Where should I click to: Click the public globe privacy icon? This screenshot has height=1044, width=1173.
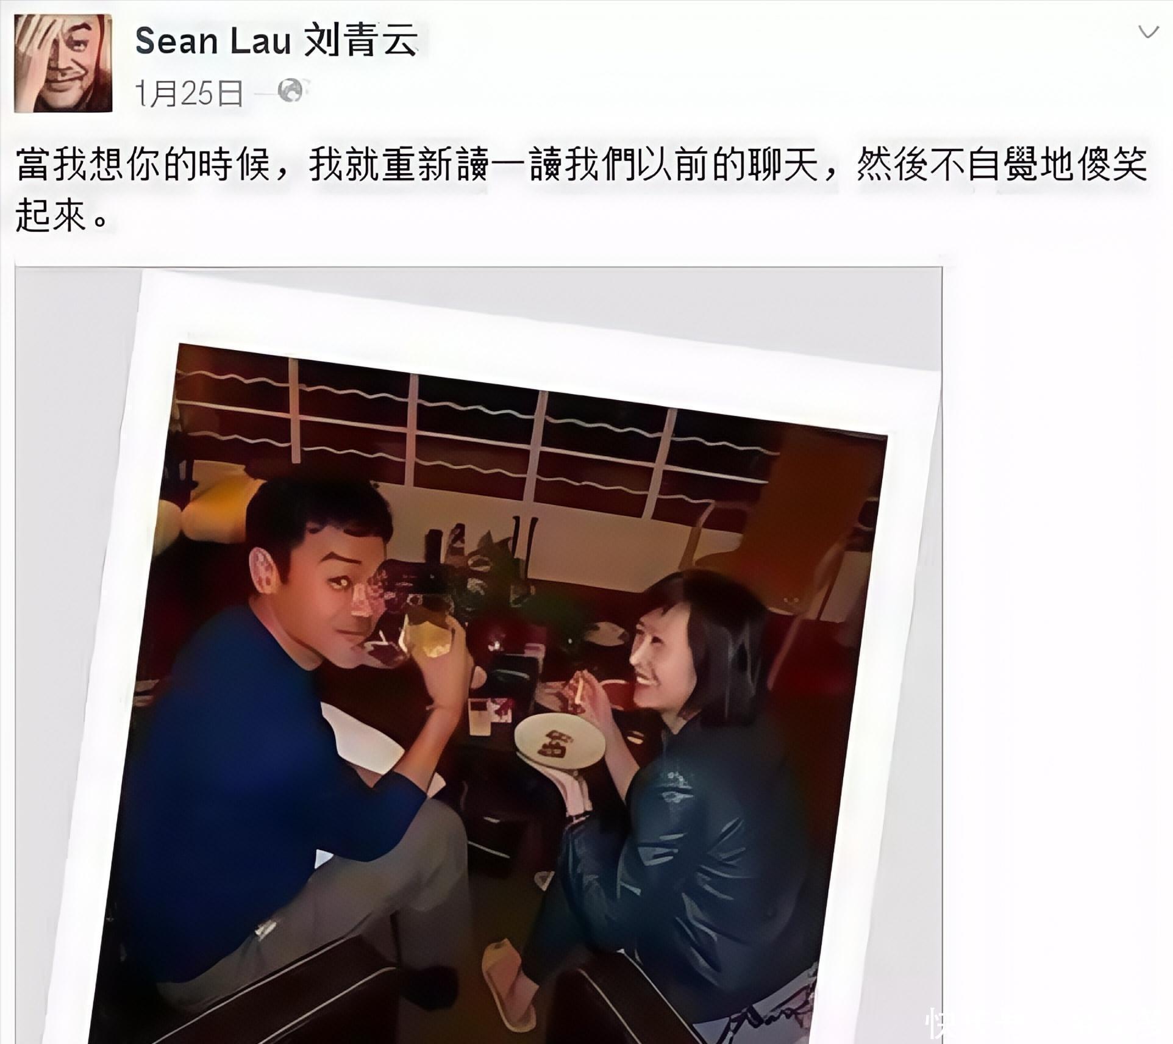[x=290, y=91]
